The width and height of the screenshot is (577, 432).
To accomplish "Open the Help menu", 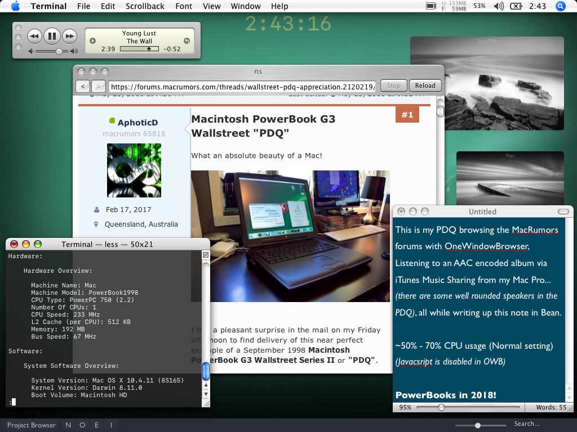I will click(x=279, y=6).
